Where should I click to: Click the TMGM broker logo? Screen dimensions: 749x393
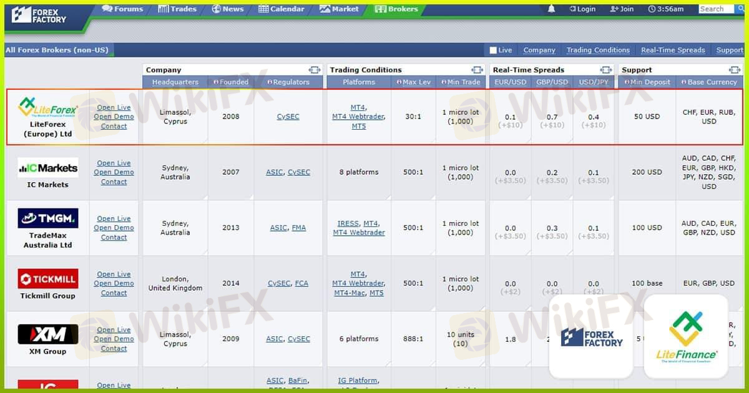[x=48, y=218]
